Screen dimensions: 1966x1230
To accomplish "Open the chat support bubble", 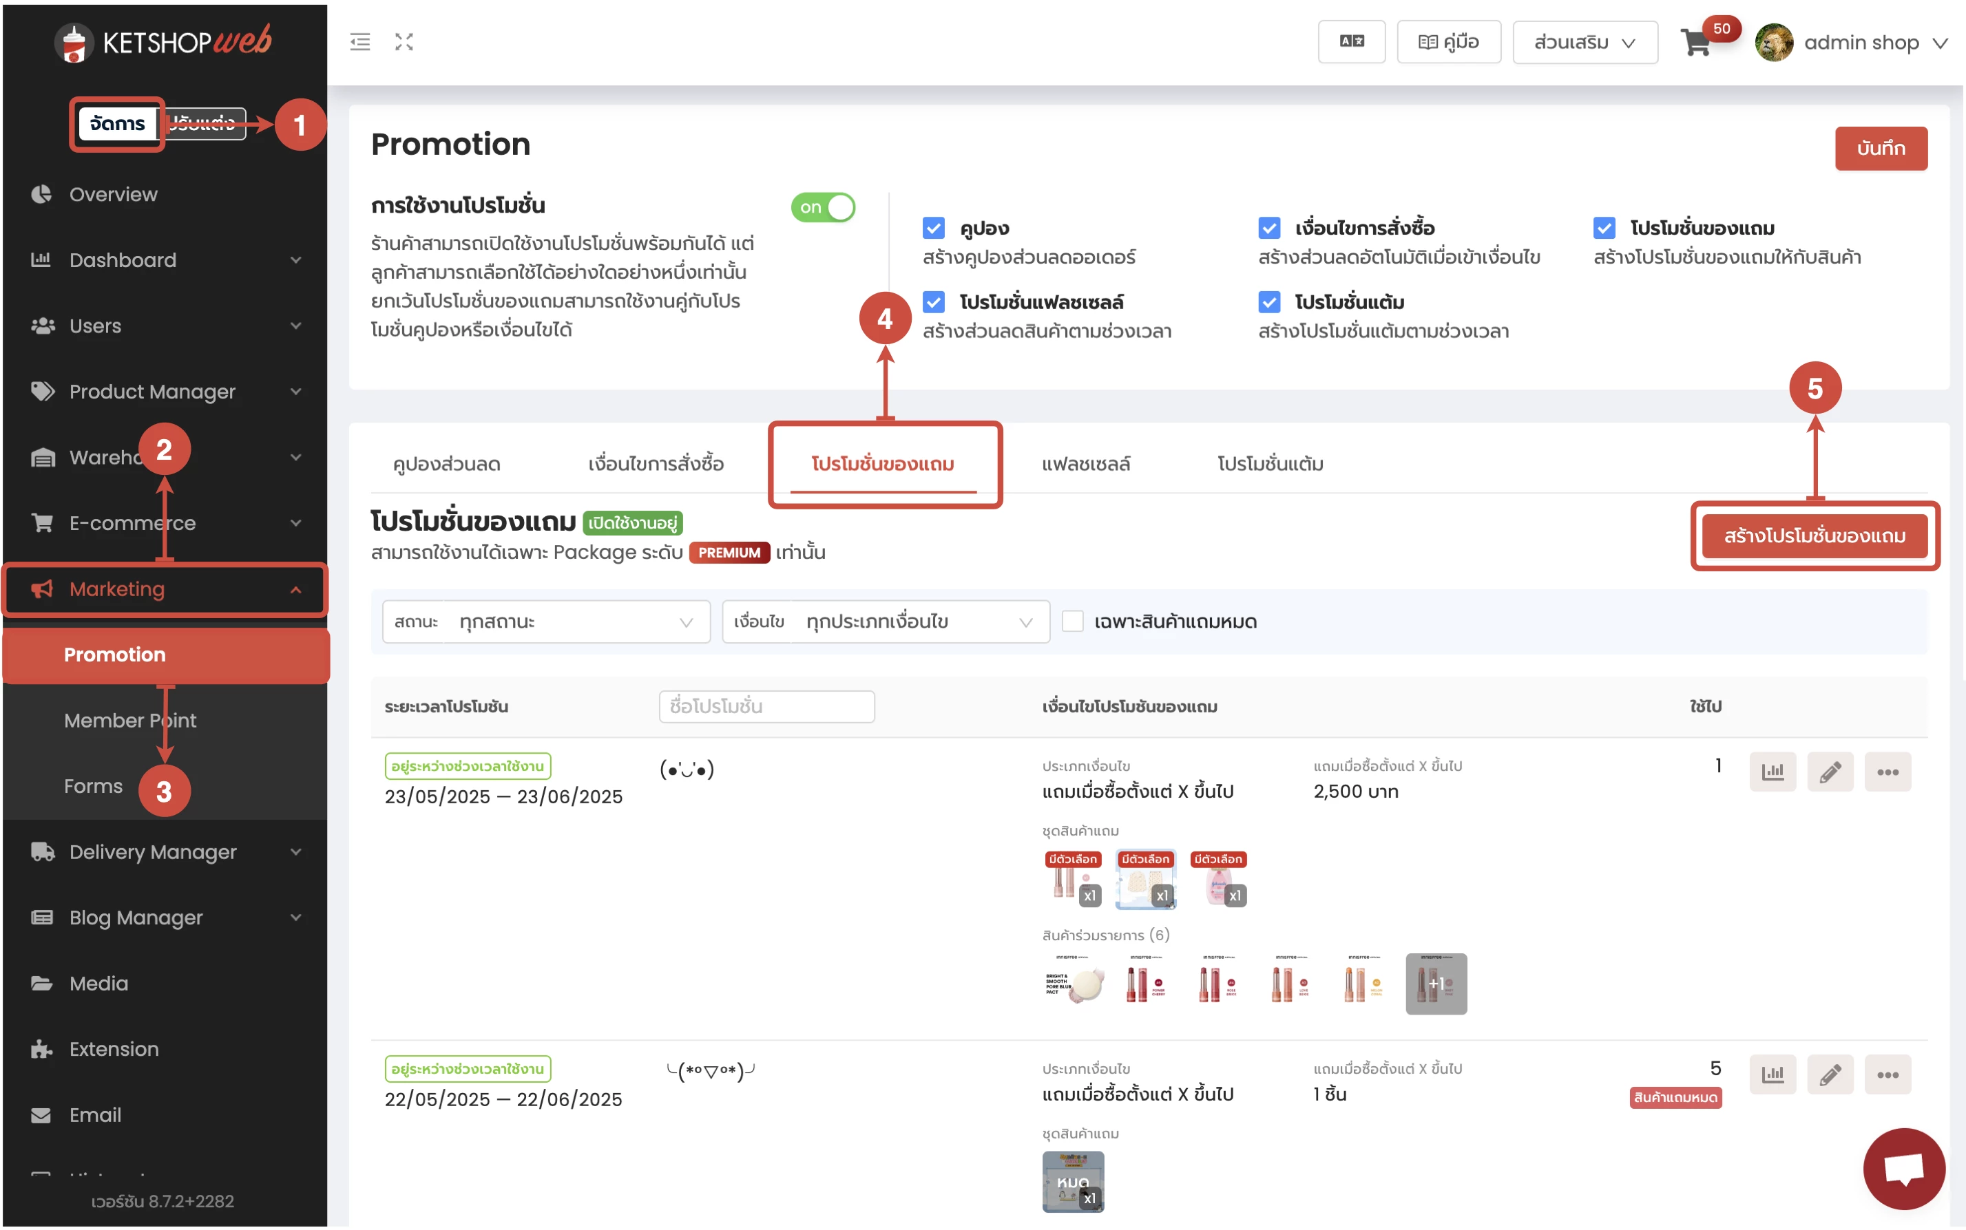I will (1903, 1168).
